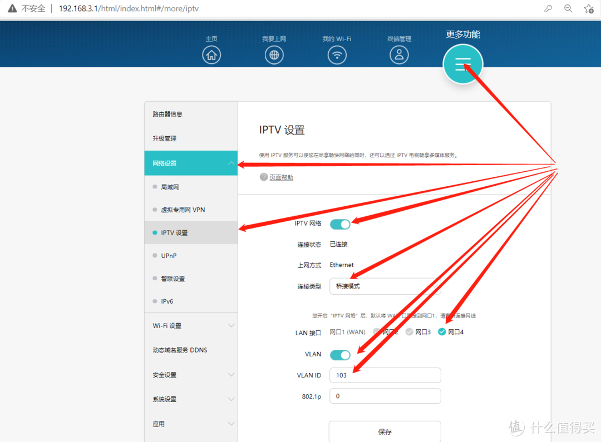Collapse the 网络设置 section
The image size is (601, 442).
pos(191,163)
